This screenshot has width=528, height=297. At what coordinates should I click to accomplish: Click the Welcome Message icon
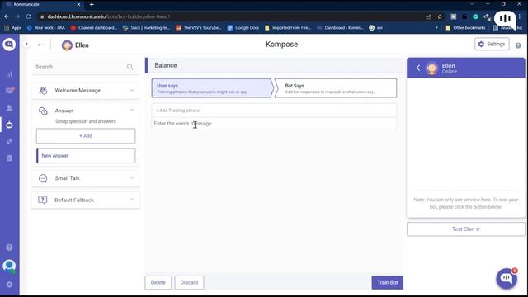click(x=43, y=90)
